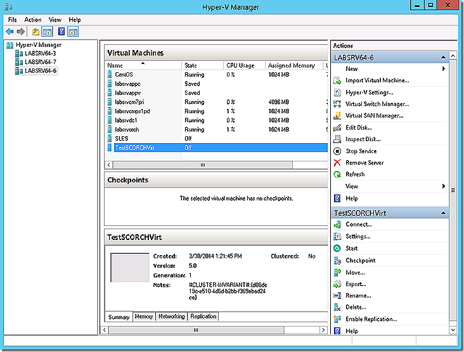The width and height of the screenshot is (464, 352).
Task: Sort by Assigned Memory column header
Action: (294, 65)
